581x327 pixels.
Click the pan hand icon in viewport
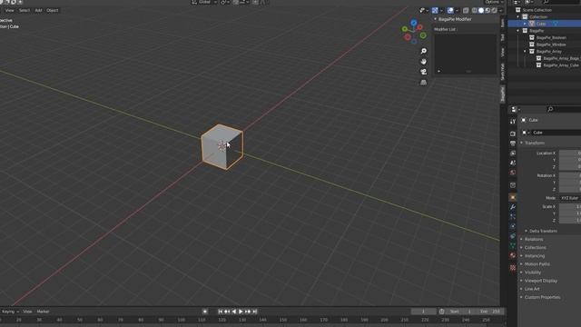(424, 62)
